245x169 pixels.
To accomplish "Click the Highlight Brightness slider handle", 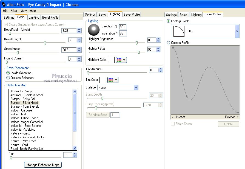I will click(136, 43).
